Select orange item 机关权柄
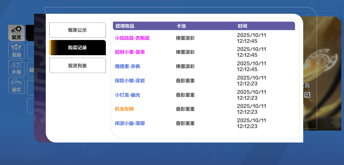This screenshot has height=165, width=344. (x=124, y=109)
